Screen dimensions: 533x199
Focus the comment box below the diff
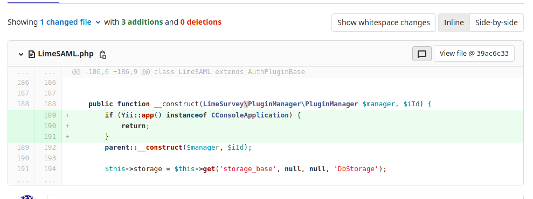285,197
